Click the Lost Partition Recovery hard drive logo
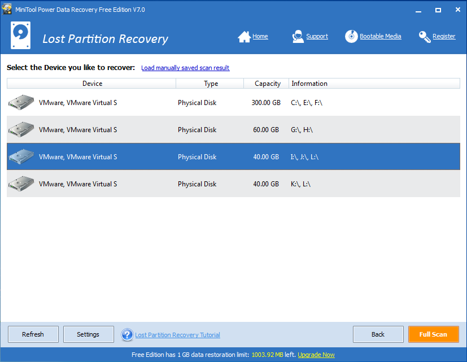The image size is (467, 362). click(x=20, y=35)
